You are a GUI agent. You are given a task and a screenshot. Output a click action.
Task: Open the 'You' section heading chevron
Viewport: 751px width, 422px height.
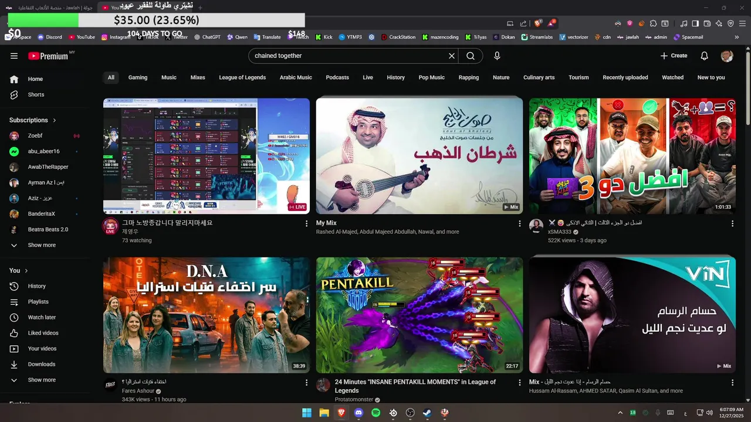tap(26, 271)
